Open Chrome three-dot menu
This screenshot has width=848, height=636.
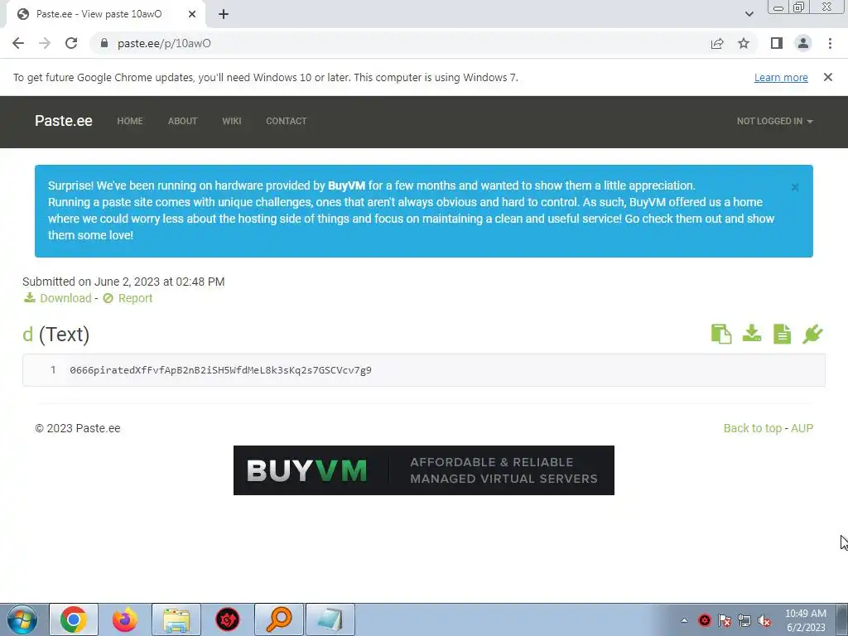(x=830, y=43)
